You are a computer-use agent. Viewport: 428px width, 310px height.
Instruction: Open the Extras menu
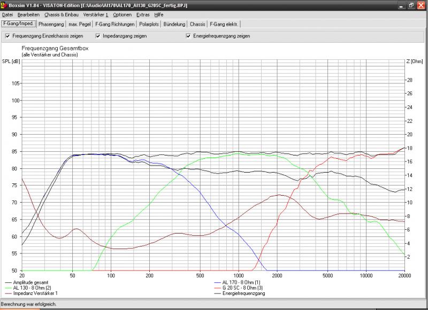pyautogui.click(x=143, y=15)
